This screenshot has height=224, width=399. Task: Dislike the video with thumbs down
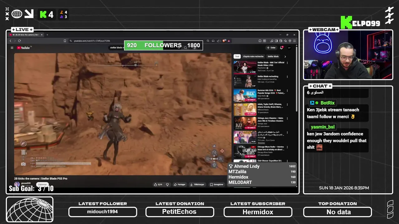pos(167,184)
